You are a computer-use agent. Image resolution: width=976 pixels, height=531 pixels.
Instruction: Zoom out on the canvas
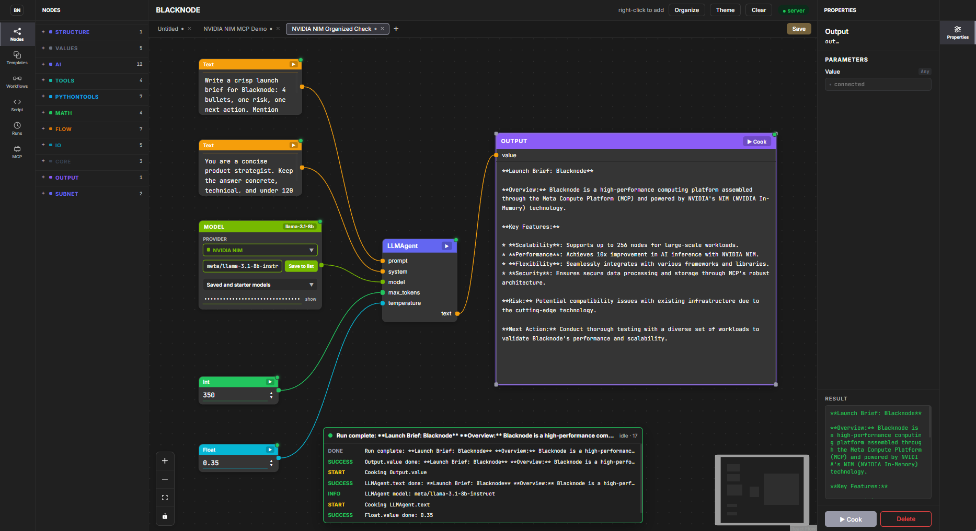[165, 479]
